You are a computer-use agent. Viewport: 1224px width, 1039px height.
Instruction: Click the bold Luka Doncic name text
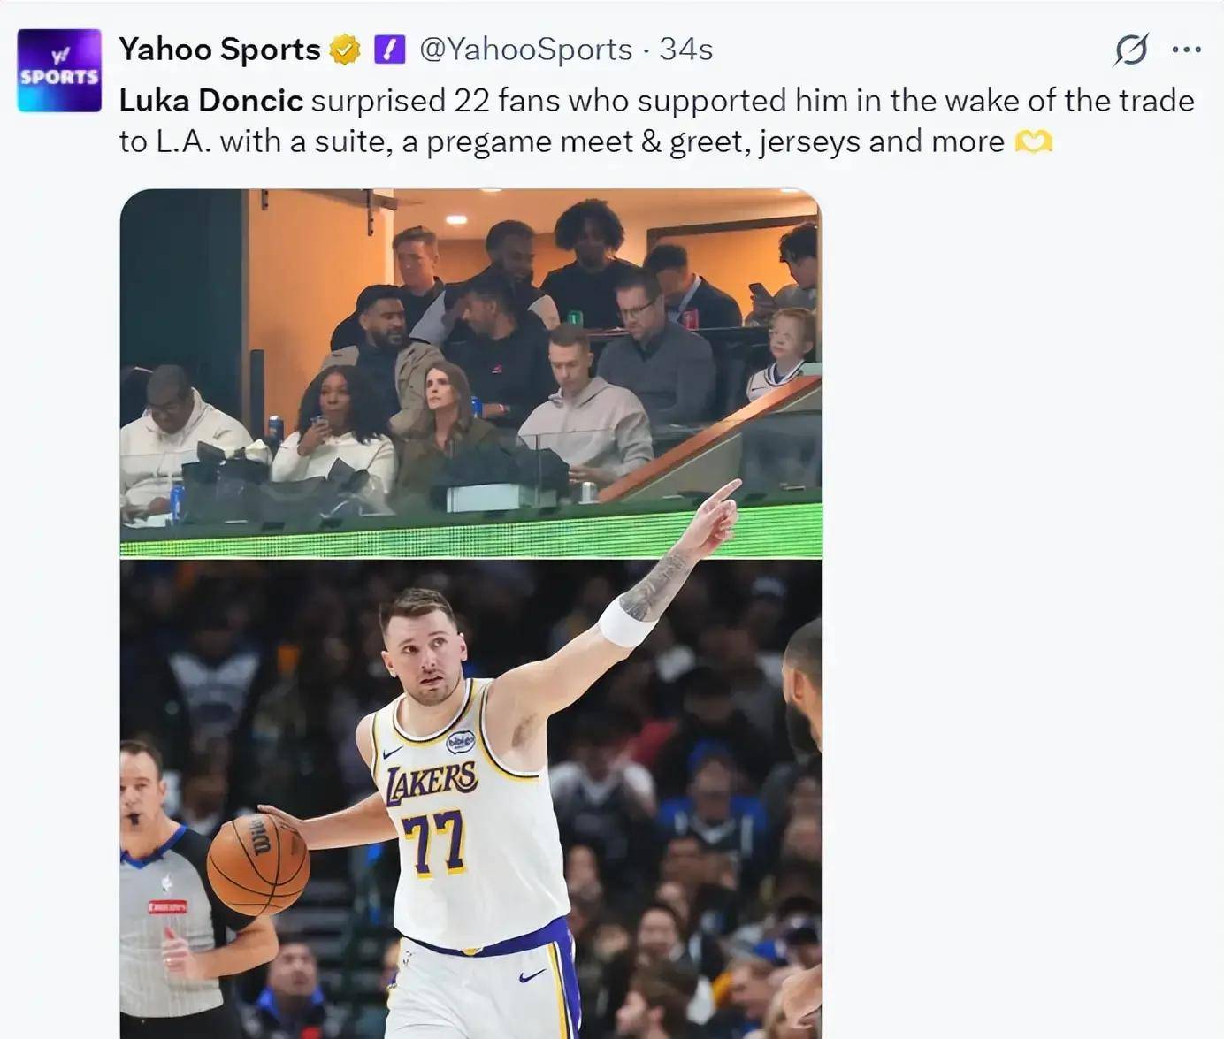(x=210, y=101)
